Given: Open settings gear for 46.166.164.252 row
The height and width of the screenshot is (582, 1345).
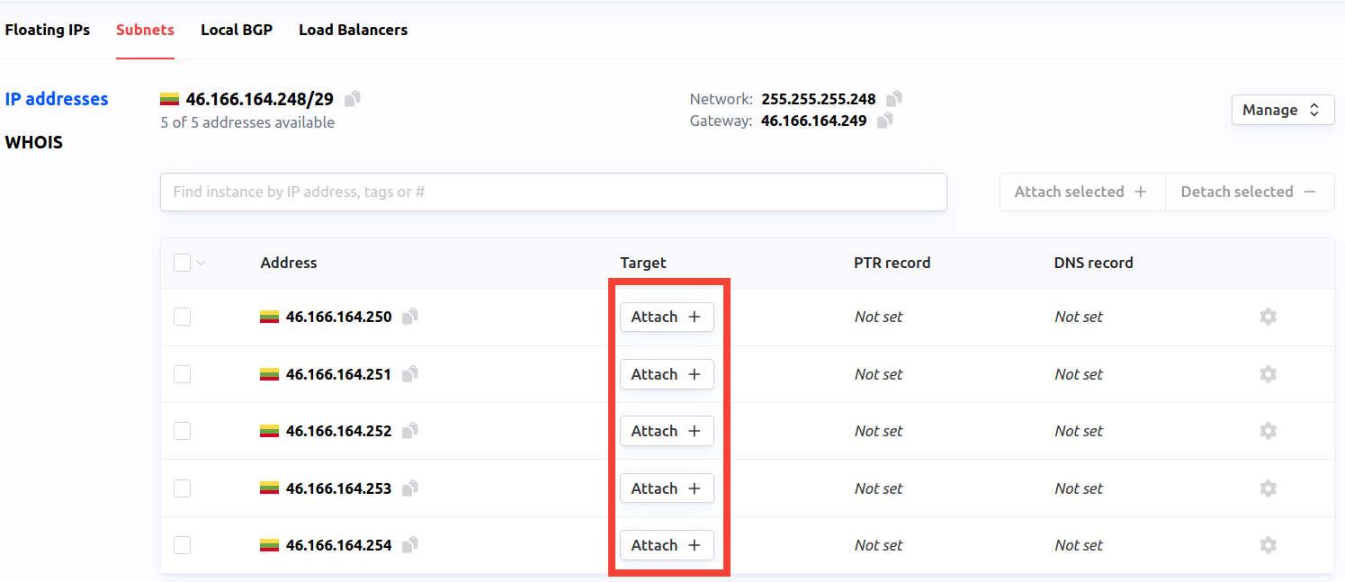Looking at the screenshot, I should point(1268,431).
